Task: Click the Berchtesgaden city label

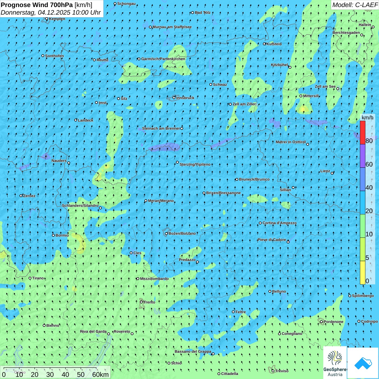Action: (346, 33)
